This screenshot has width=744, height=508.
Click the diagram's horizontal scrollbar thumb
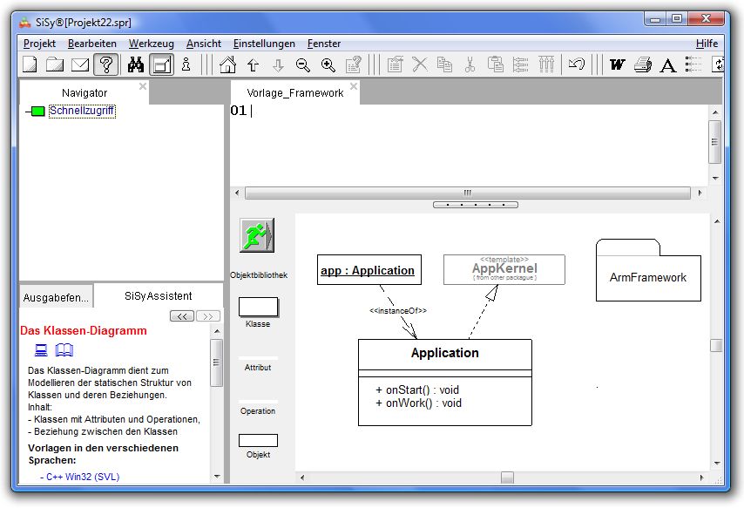507,478
